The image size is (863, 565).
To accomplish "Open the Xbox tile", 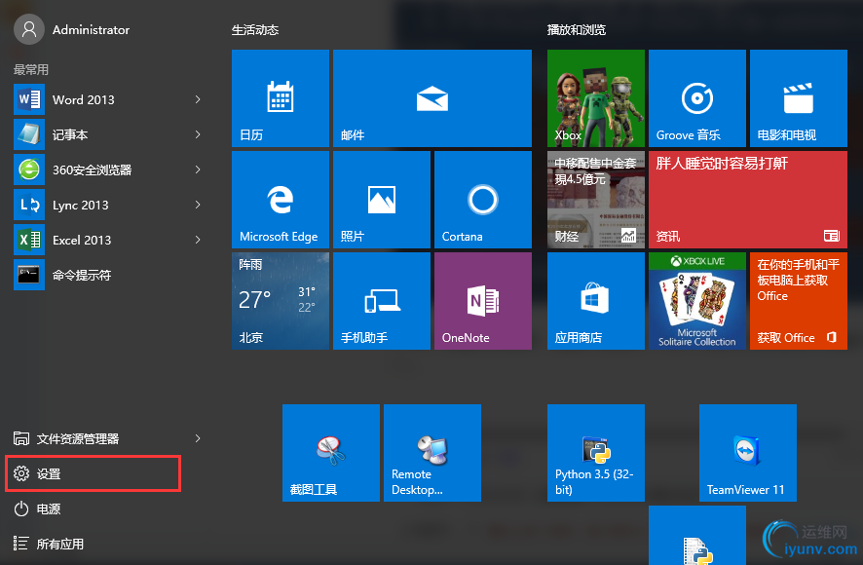I will (595, 98).
